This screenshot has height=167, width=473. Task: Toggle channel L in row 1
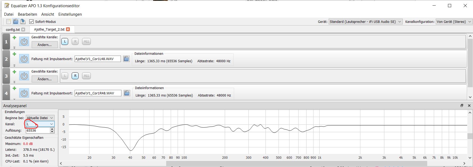[65, 41]
